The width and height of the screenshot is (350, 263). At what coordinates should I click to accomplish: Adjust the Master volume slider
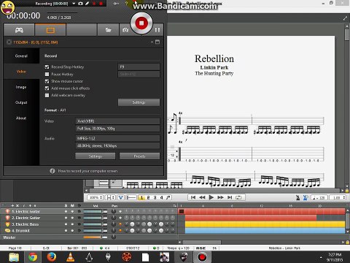click(96, 237)
